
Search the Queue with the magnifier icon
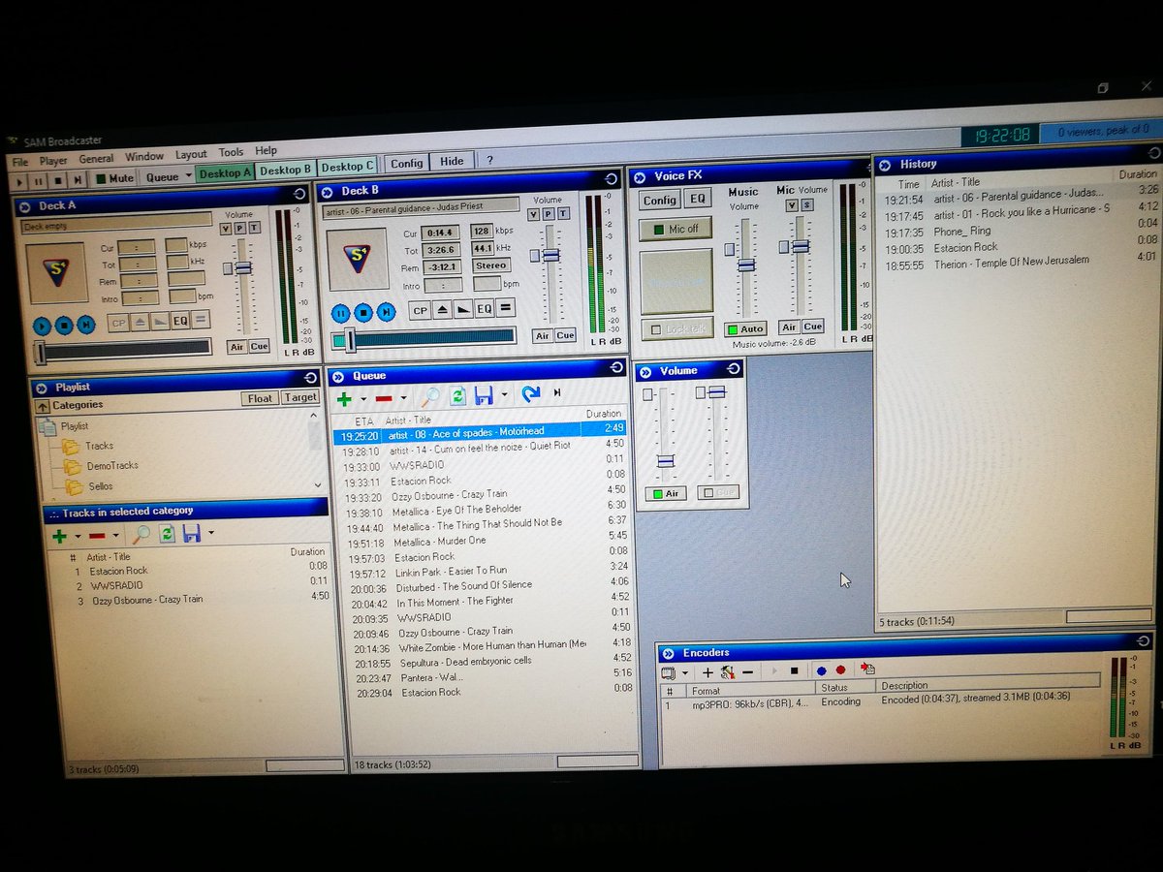(x=428, y=396)
